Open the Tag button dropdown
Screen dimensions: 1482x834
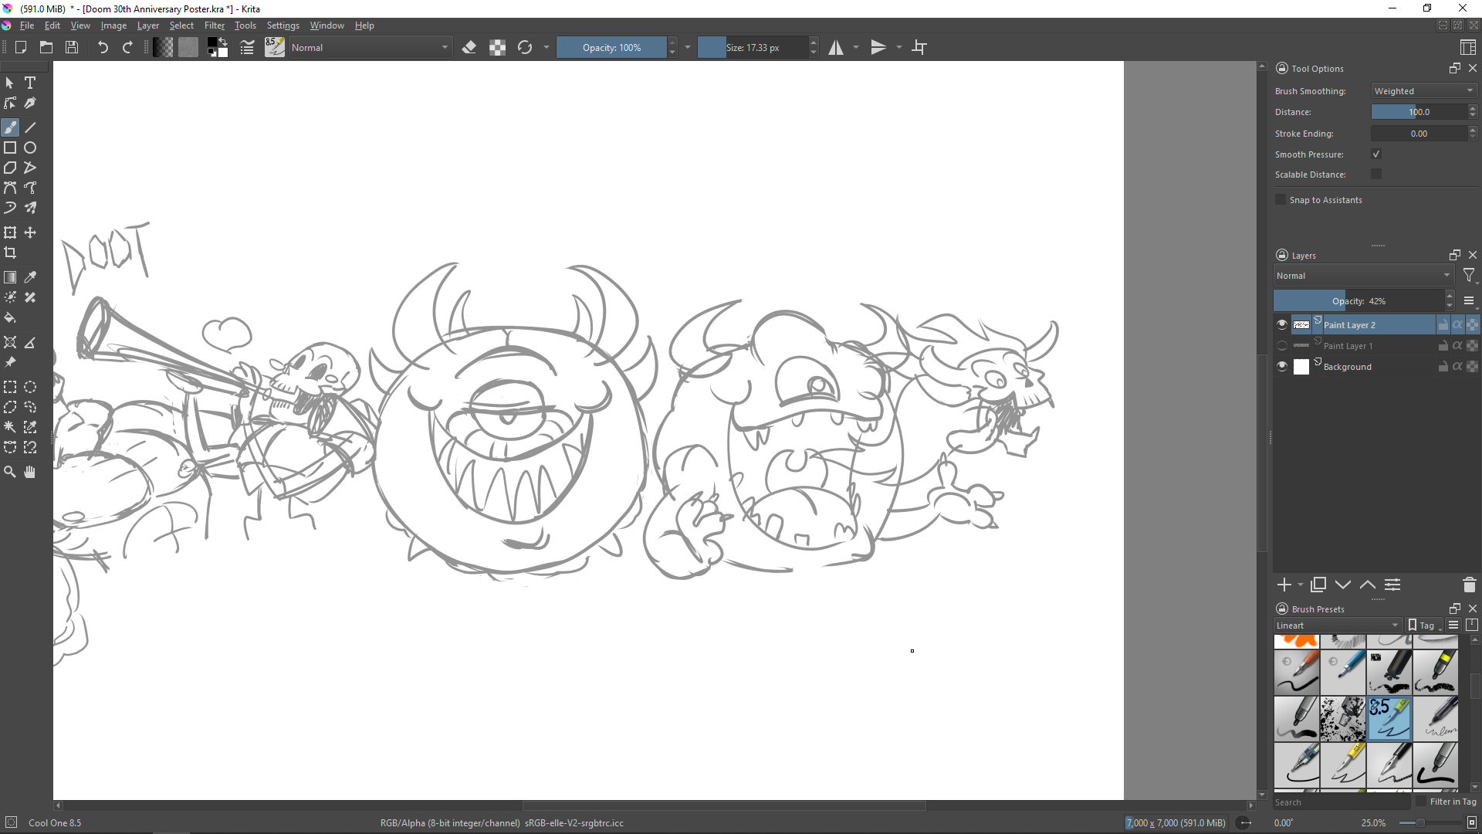[1425, 625]
